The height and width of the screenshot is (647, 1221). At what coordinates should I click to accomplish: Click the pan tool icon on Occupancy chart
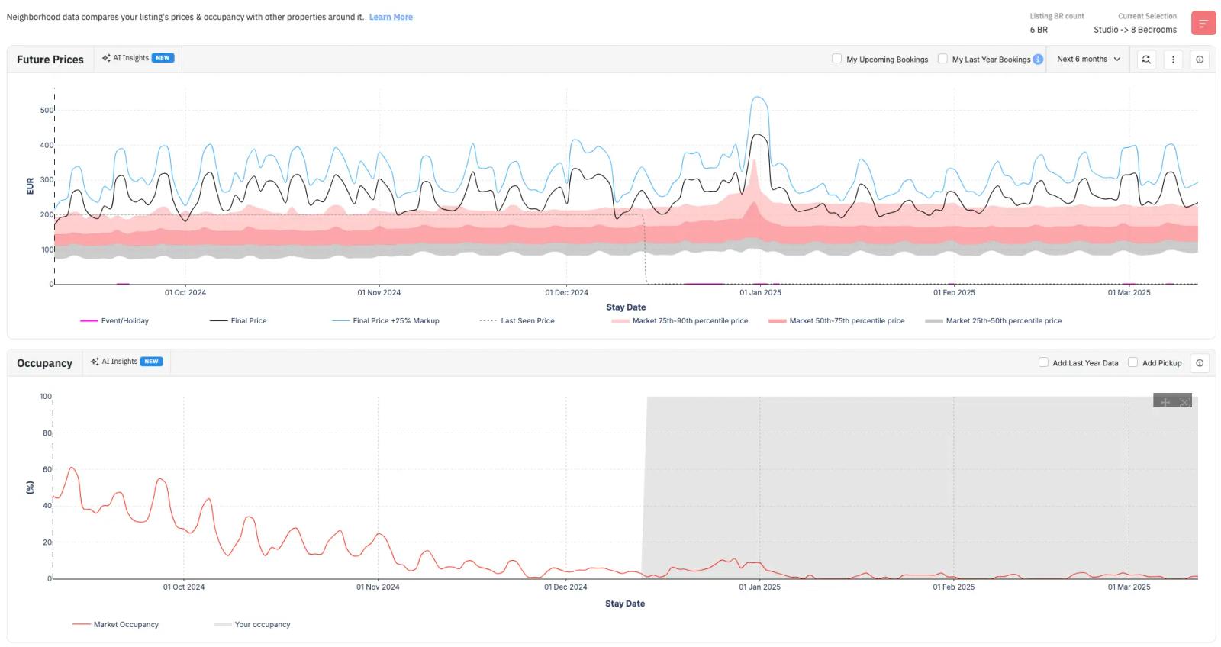1165,402
